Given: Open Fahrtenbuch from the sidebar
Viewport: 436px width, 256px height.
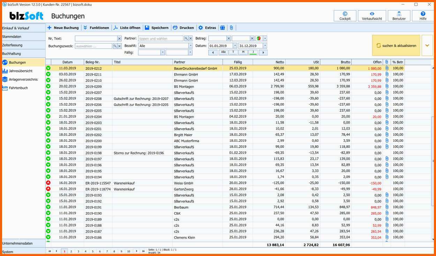Looking at the screenshot, I should pyautogui.click(x=24, y=88).
